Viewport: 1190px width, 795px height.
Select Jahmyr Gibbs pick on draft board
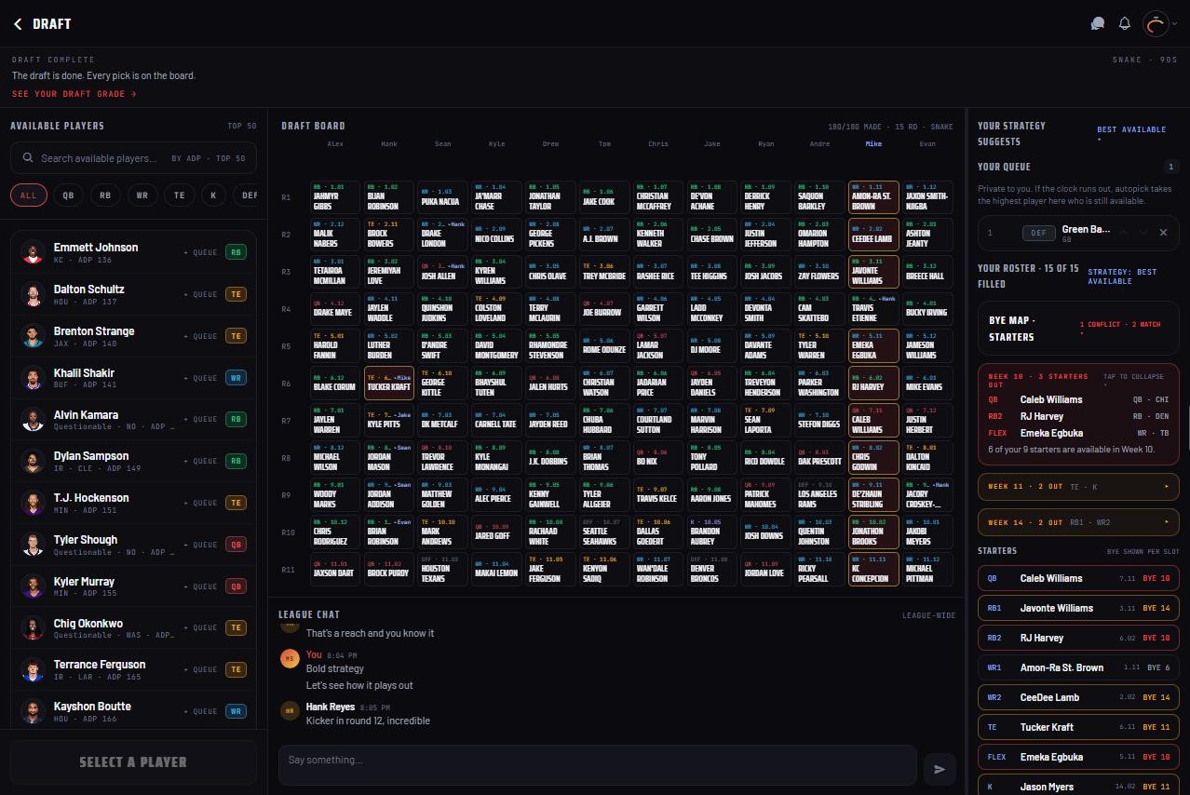336,197
